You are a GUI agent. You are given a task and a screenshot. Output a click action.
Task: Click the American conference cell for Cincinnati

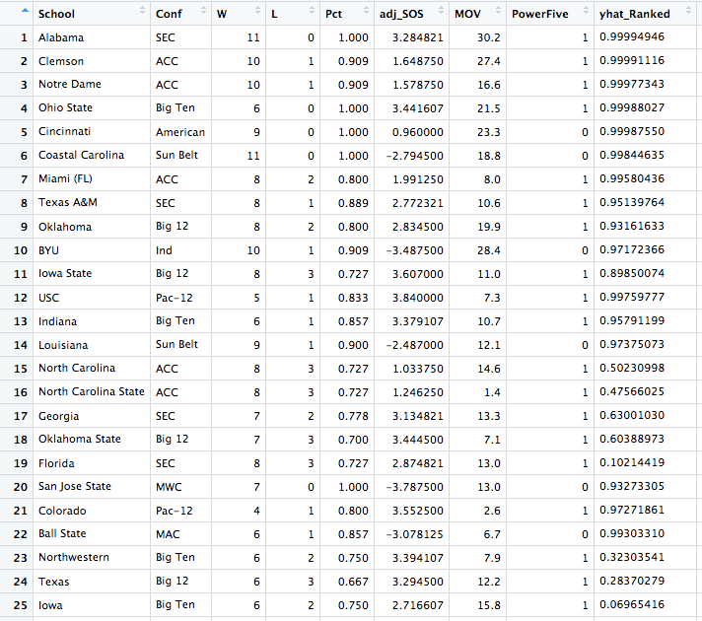click(x=180, y=132)
